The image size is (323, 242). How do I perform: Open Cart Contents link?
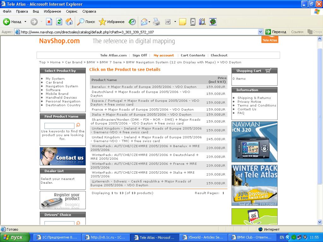(193, 55)
